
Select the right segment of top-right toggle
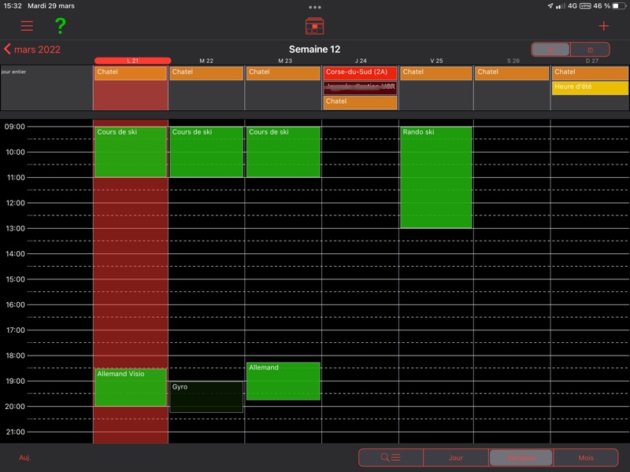pos(590,50)
